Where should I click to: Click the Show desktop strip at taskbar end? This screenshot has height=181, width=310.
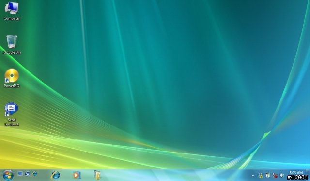[x=308, y=175]
